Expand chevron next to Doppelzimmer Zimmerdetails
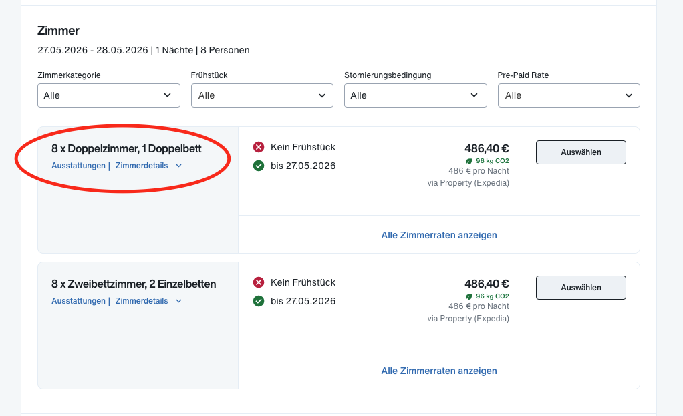This screenshot has height=416, width=683. pos(178,166)
